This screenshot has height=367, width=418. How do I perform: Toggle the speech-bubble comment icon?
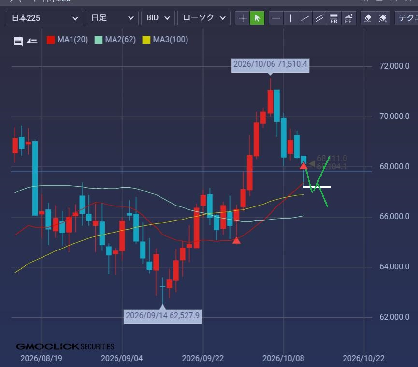click(x=18, y=42)
